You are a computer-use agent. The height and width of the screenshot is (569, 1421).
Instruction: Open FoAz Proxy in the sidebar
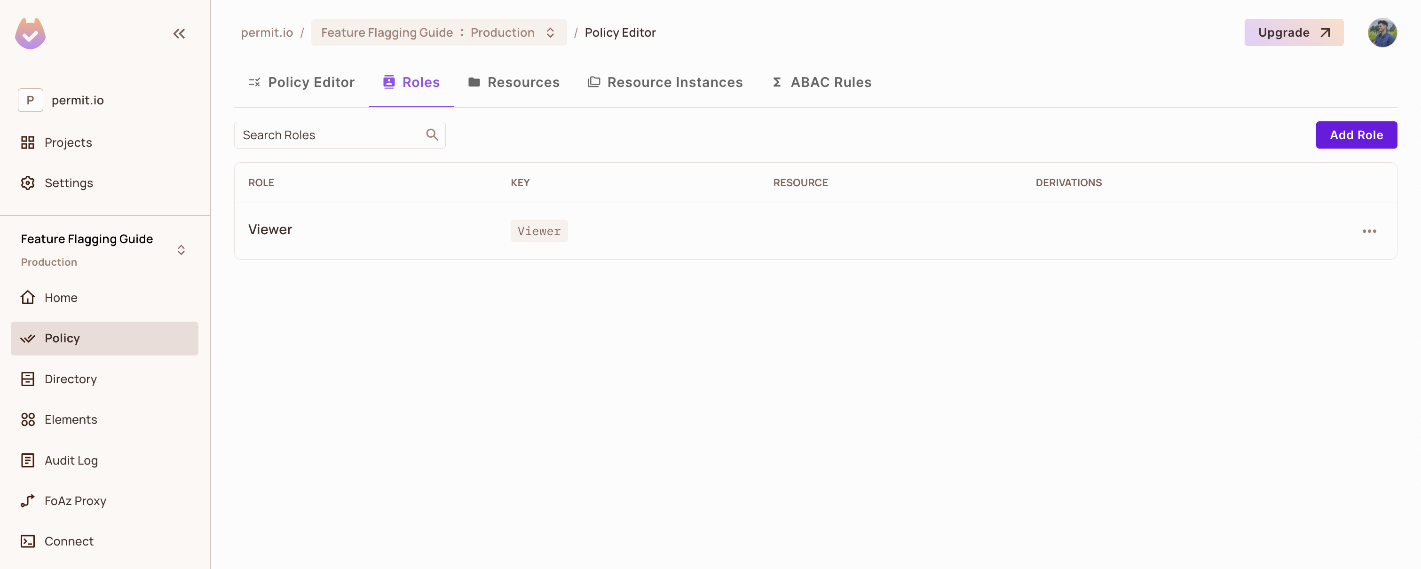coord(75,500)
